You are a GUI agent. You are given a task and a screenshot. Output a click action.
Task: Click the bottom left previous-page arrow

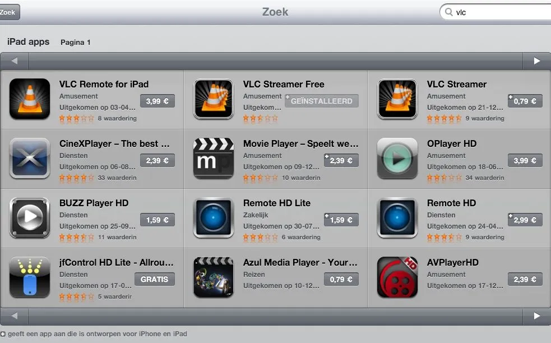(15, 316)
